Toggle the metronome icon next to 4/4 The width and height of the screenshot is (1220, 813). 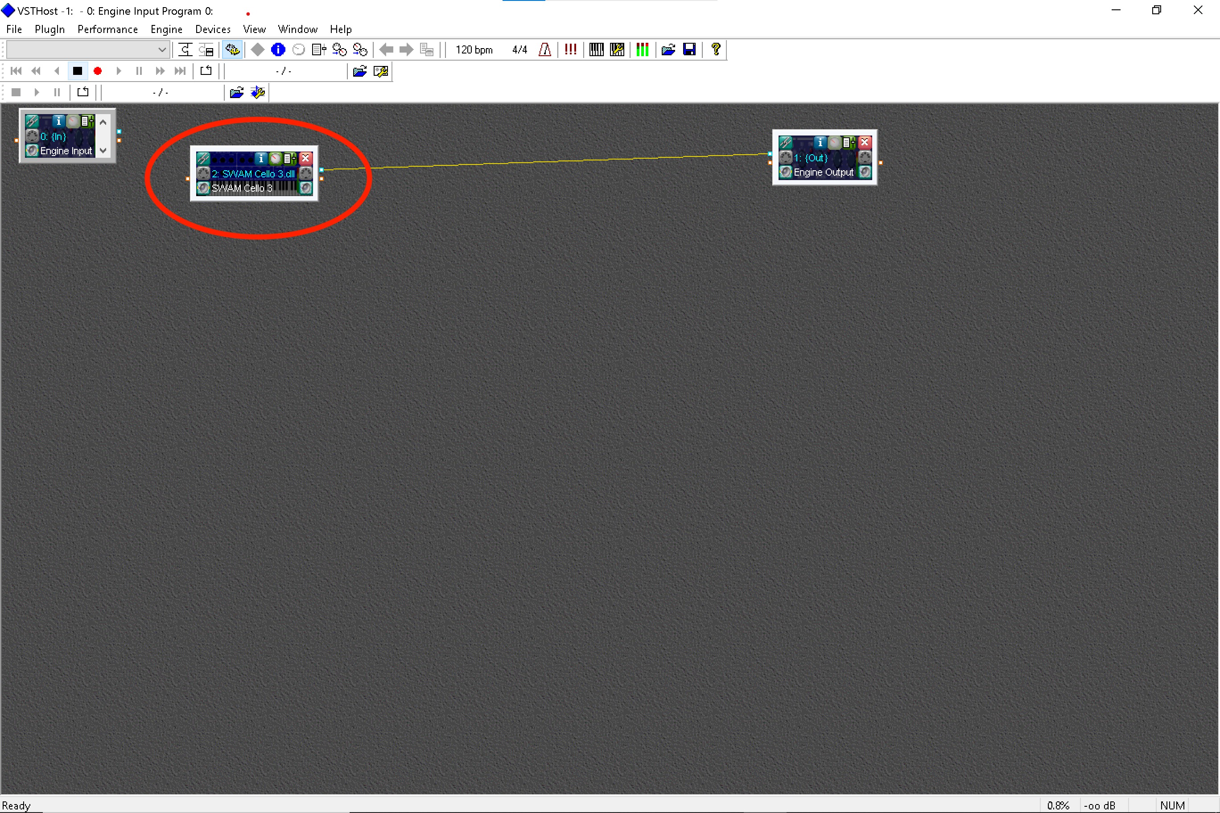[x=544, y=50]
